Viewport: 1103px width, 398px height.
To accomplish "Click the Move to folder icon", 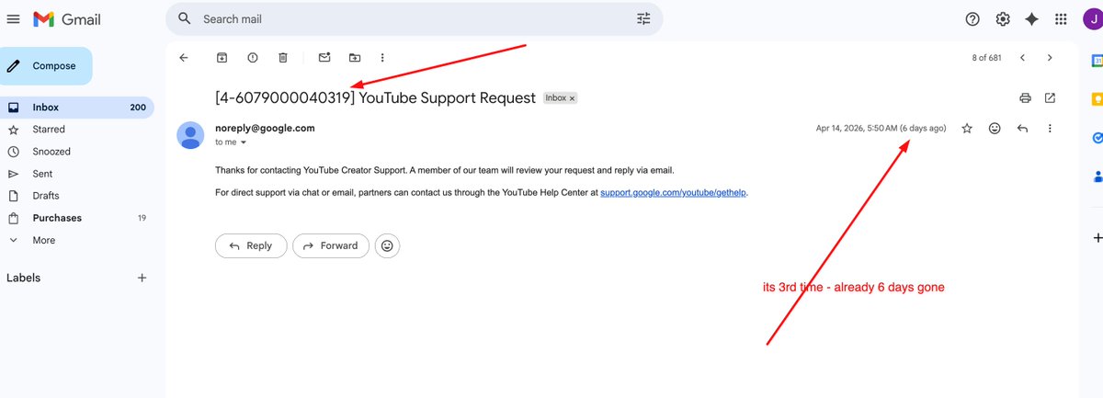I will (x=355, y=57).
